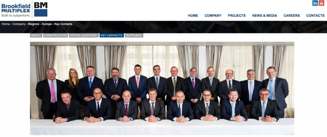The image size is (327, 137).
Task: Click the Europe breadcrumb link
Action: click(x=47, y=24)
